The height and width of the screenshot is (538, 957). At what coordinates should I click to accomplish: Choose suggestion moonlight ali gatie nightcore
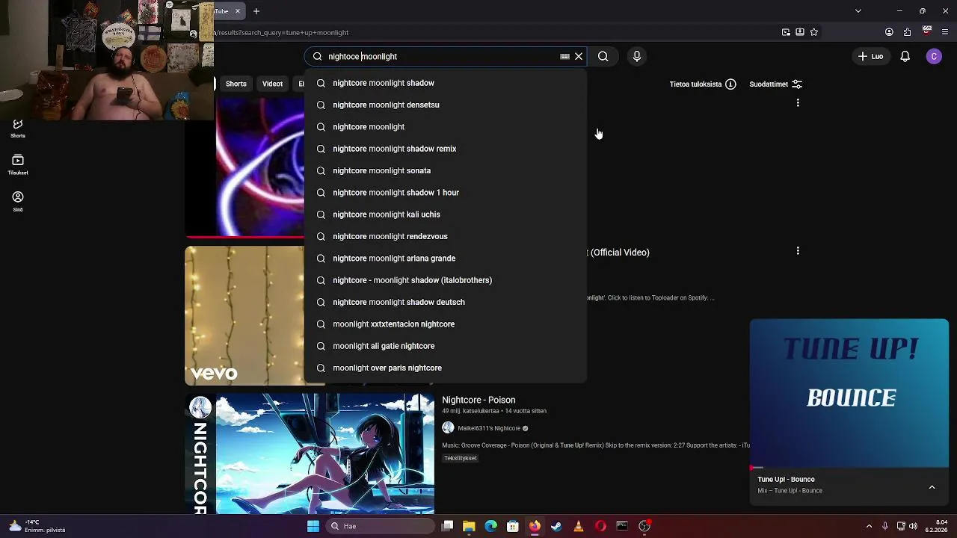click(x=446, y=346)
